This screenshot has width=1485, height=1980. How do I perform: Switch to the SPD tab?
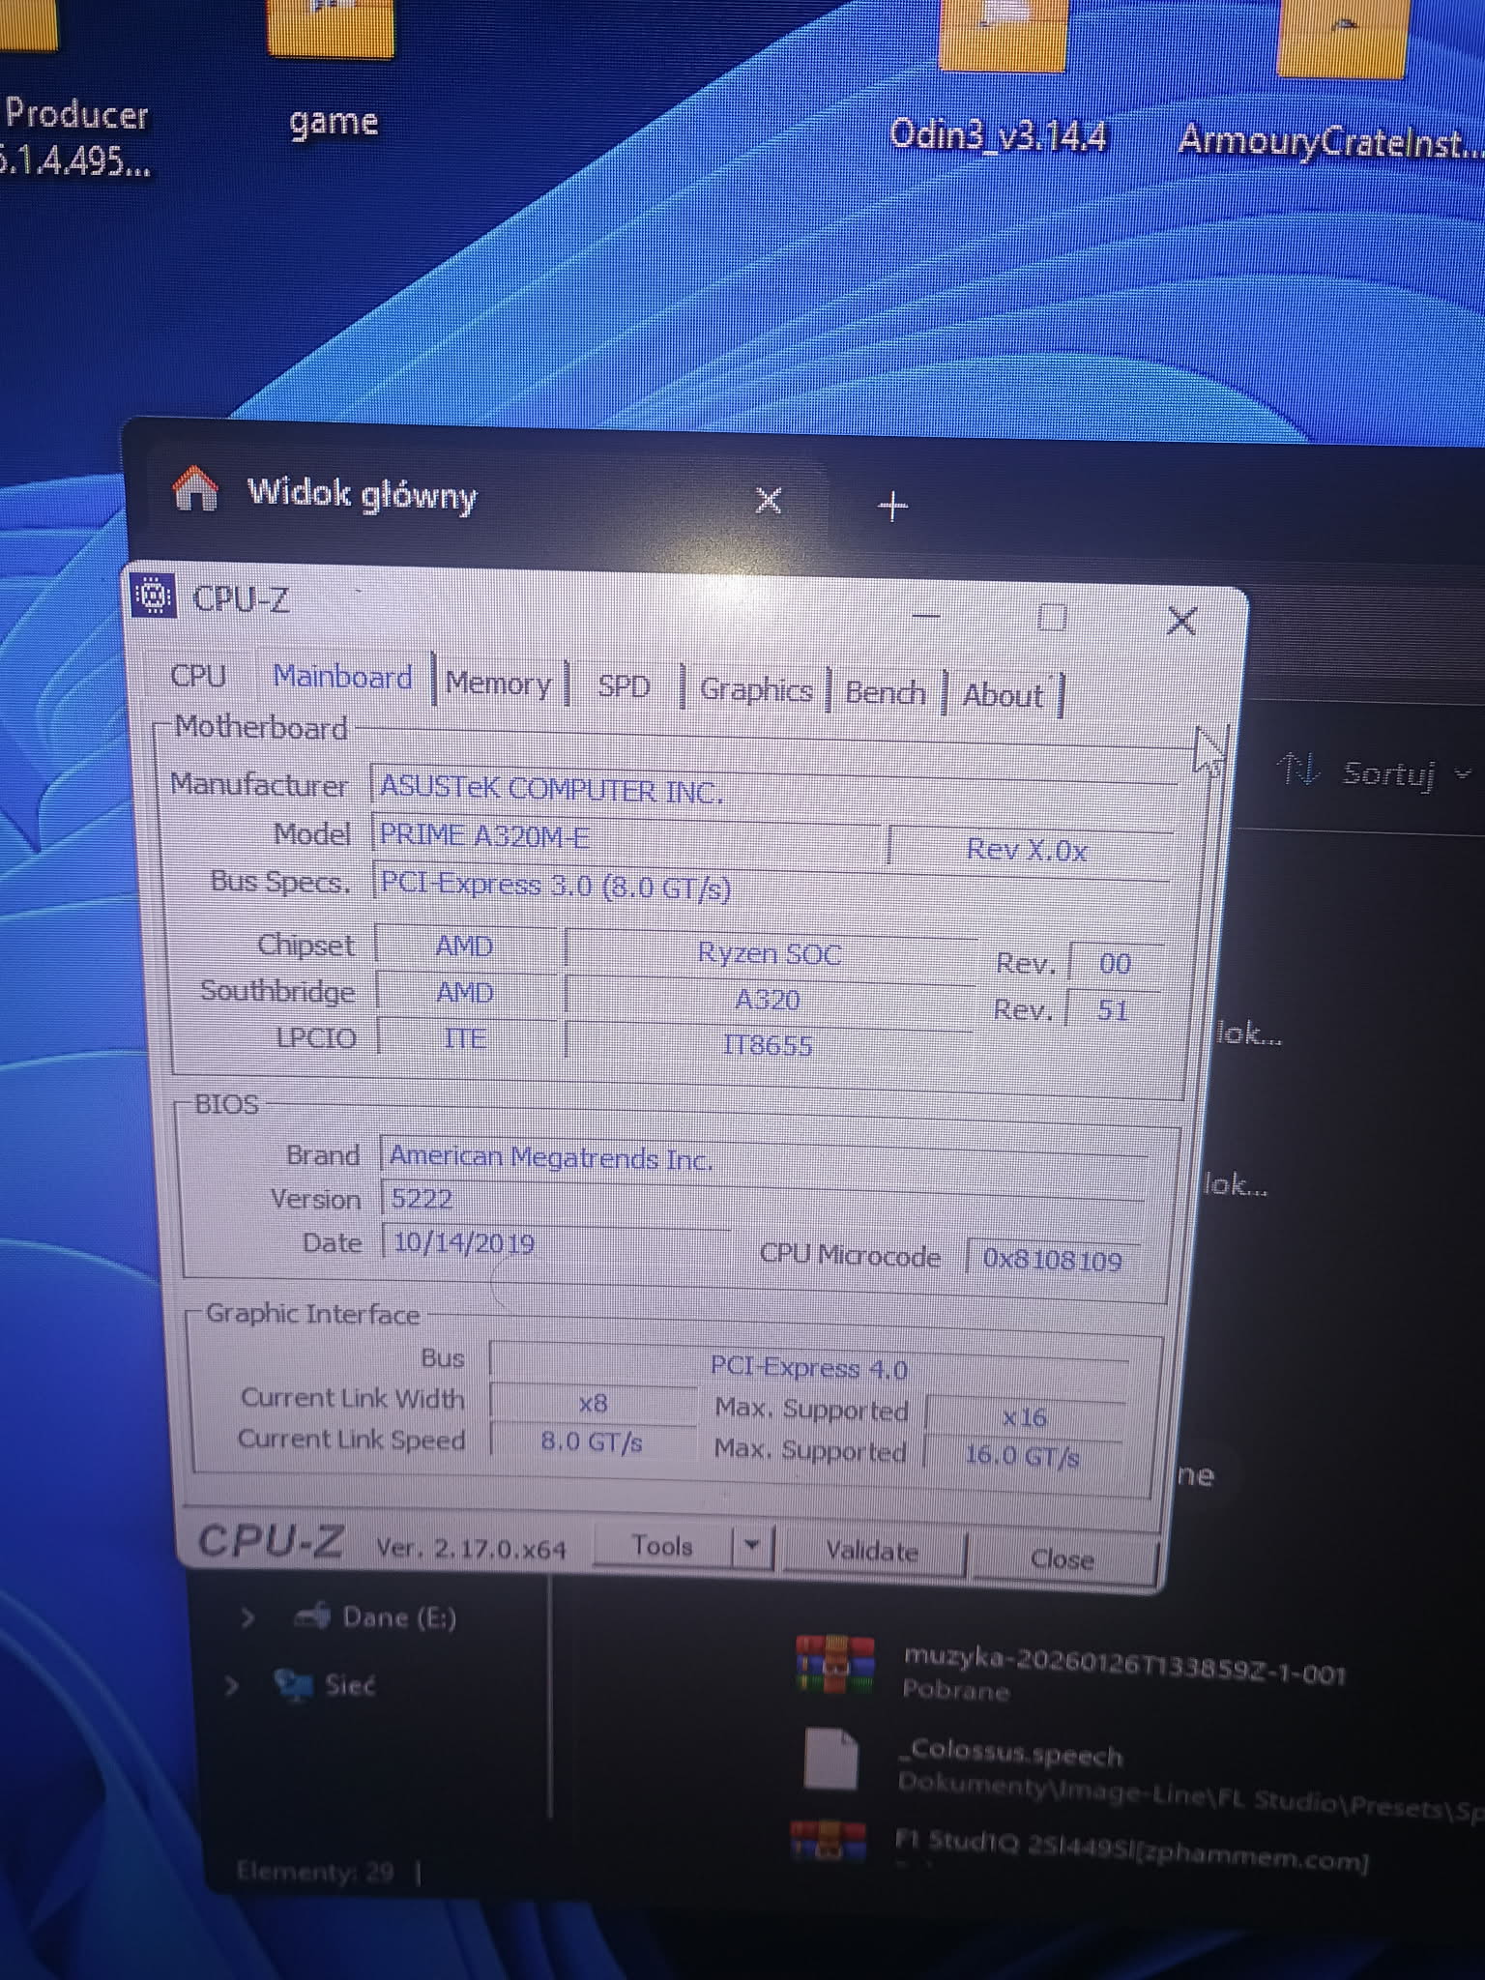(624, 686)
